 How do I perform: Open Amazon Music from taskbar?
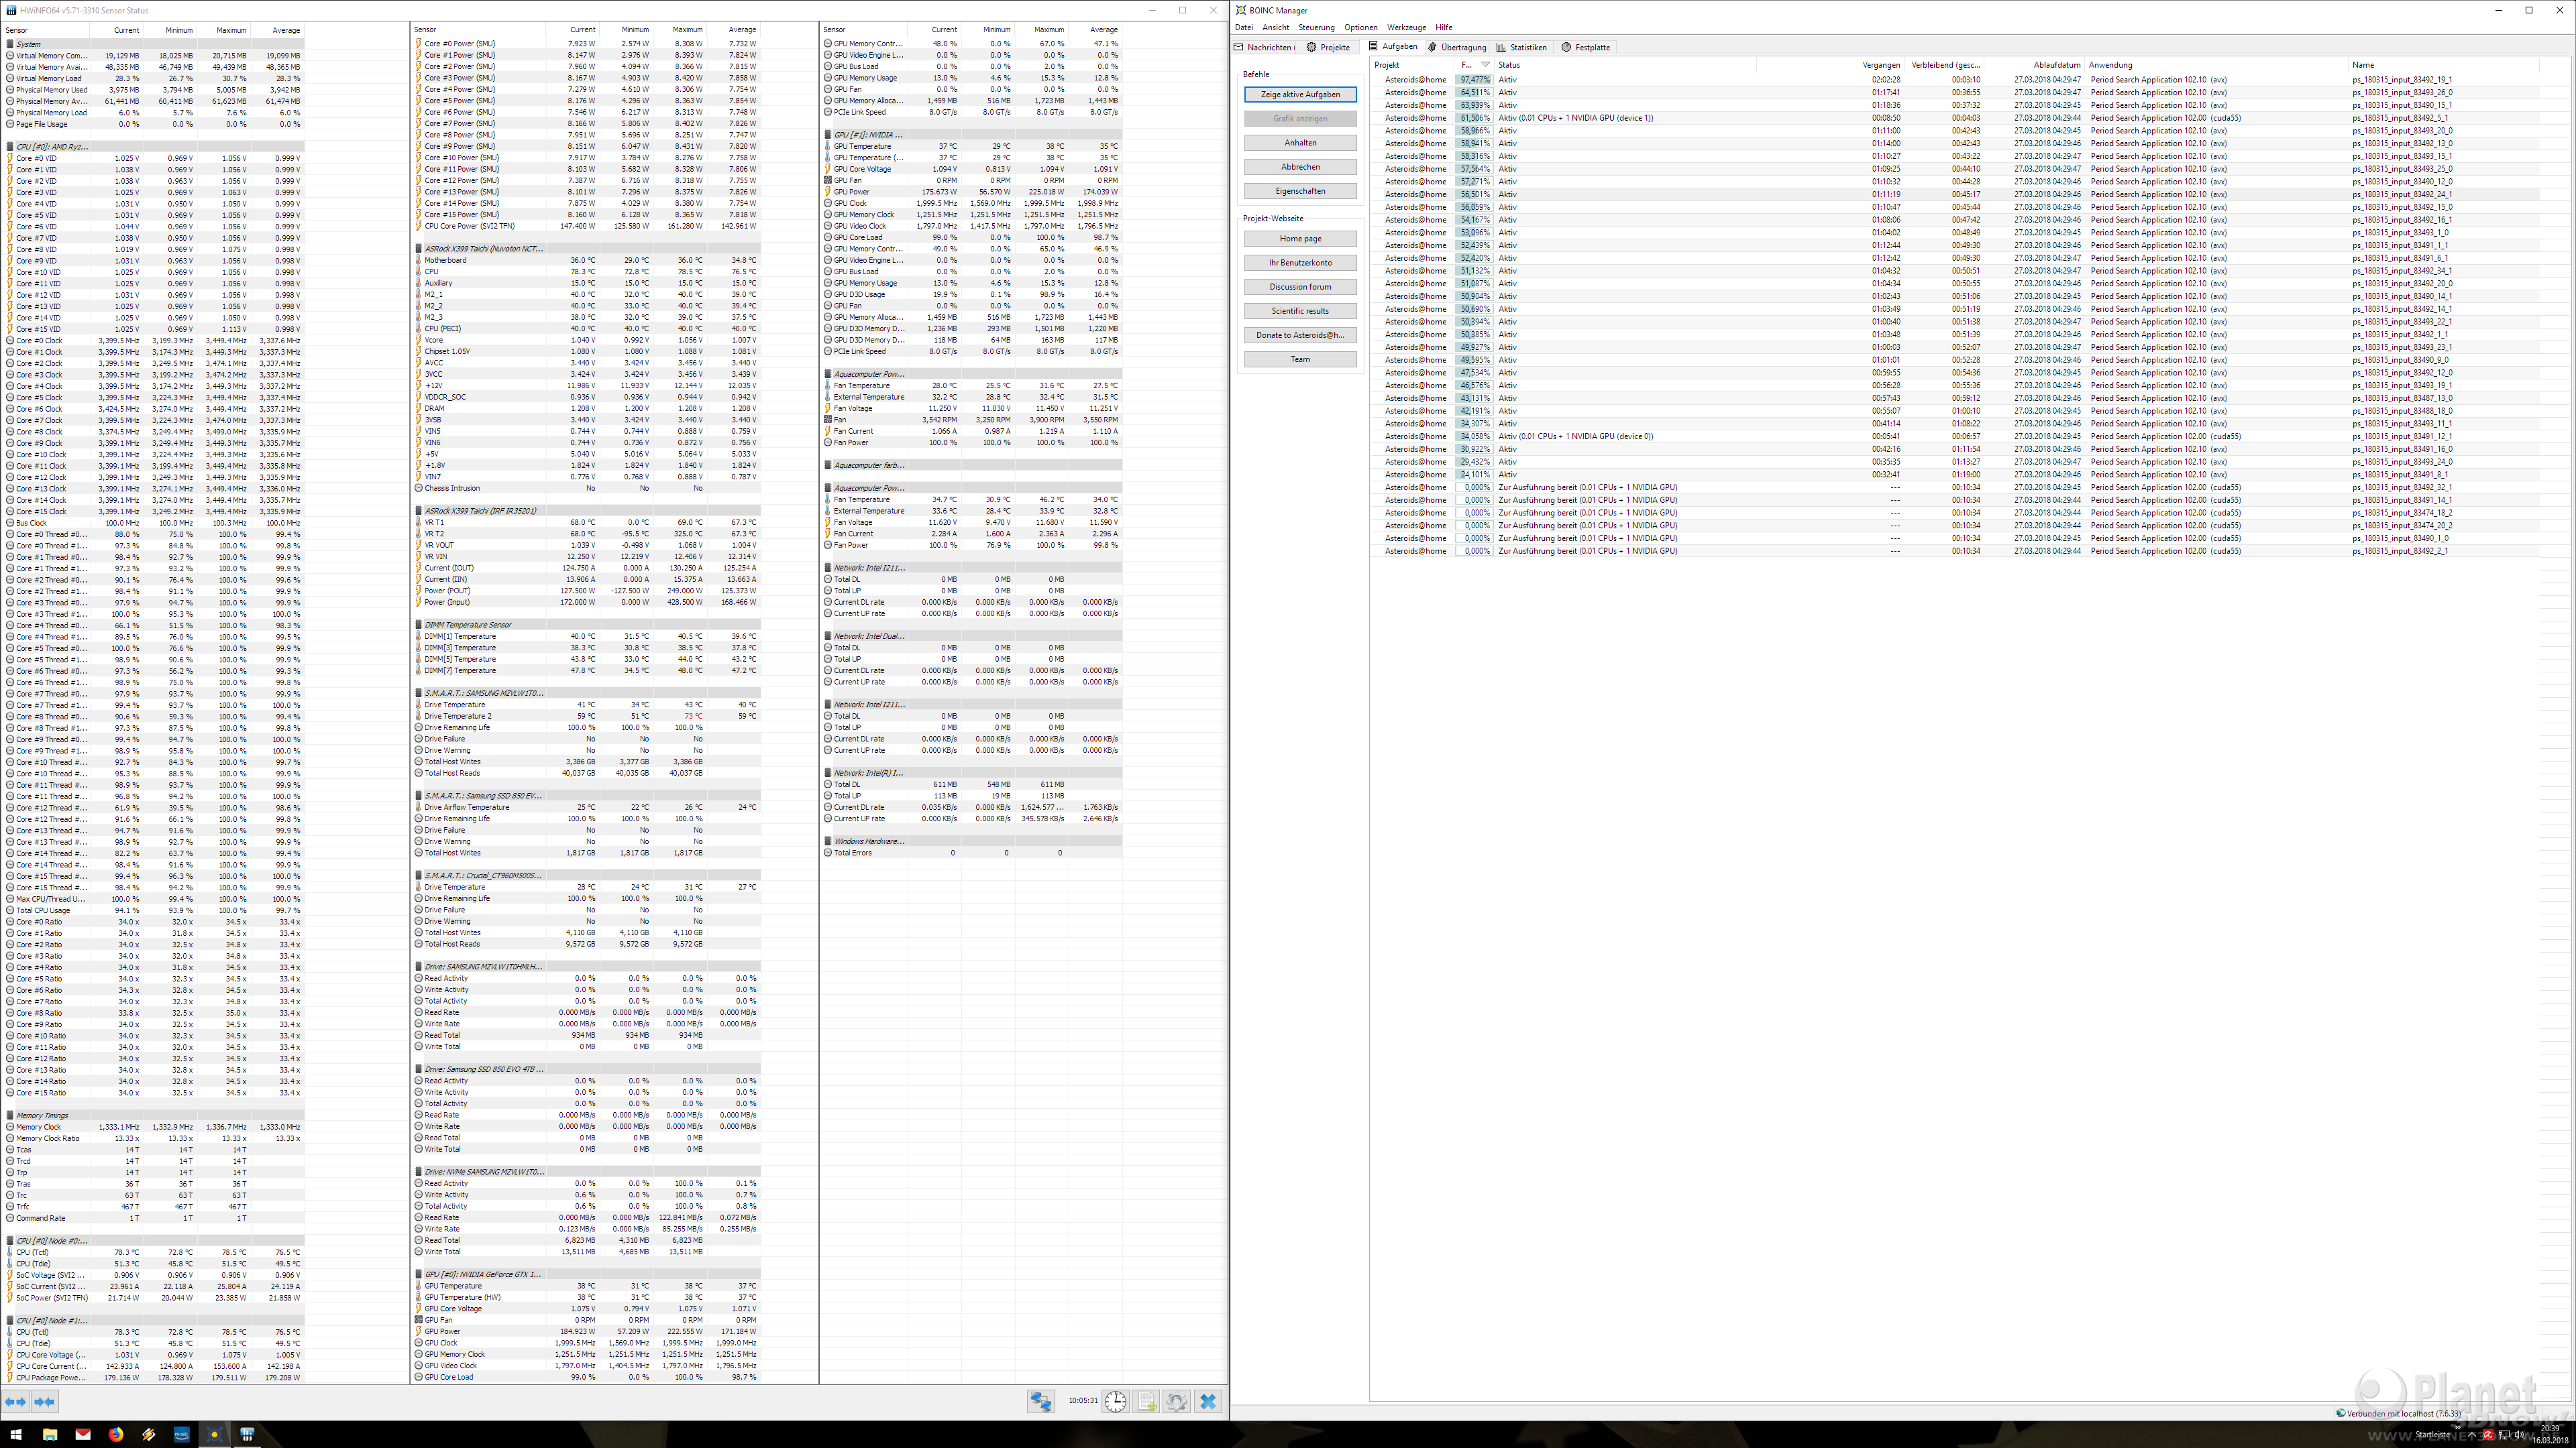point(182,1434)
